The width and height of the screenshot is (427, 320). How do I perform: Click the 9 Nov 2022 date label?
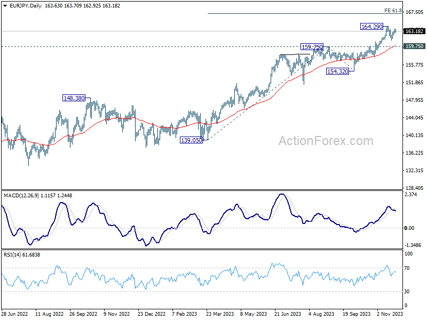coord(117,314)
